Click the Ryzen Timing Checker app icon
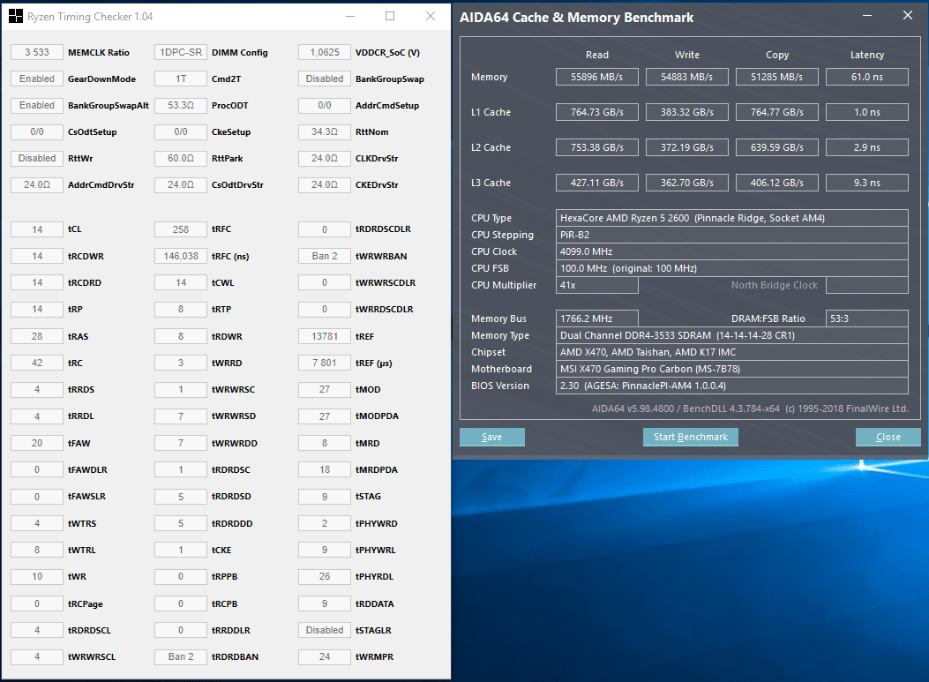This screenshot has height=682, width=929. click(15, 17)
